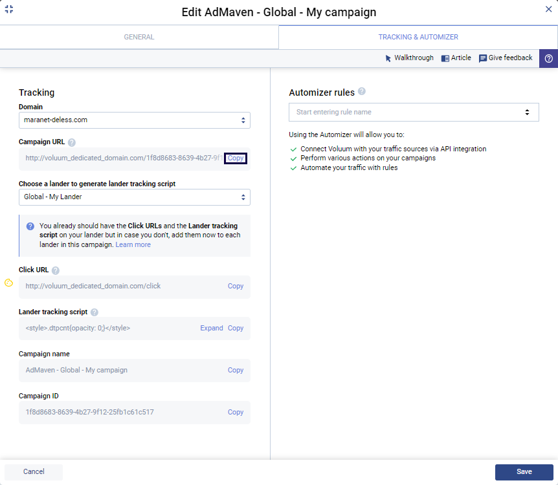Click the Click URL help icon
The width and height of the screenshot is (558, 485).
coord(56,270)
